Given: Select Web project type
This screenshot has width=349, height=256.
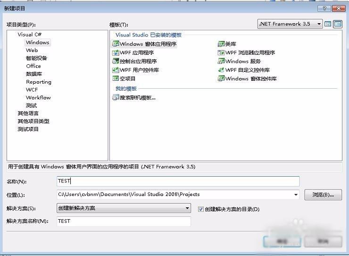Looking at the screenshot, I should [x=32, y=50].
